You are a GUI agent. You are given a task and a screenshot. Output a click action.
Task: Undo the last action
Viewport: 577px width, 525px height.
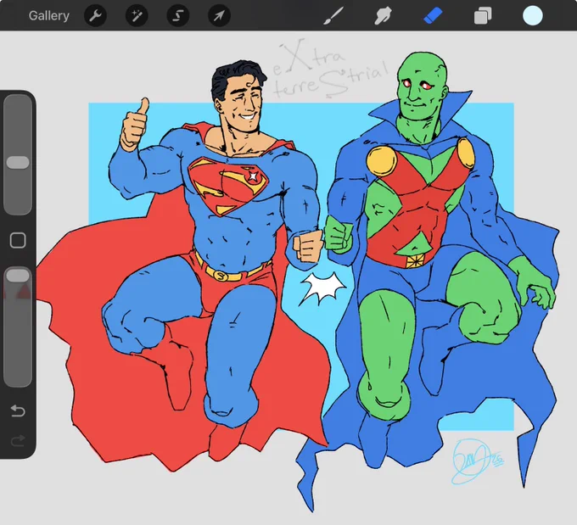18,411
